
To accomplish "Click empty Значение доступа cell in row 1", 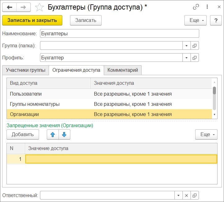I will click(x=121, y=159).
